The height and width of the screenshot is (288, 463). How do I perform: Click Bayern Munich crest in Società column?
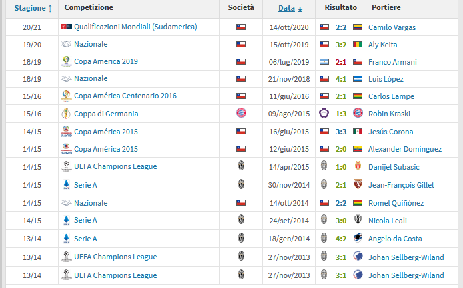point(241,113)
